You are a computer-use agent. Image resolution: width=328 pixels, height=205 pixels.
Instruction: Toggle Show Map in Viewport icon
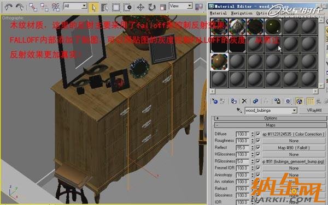click(x=299, y=101)
